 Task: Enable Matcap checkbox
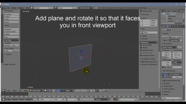click(141, 47)
